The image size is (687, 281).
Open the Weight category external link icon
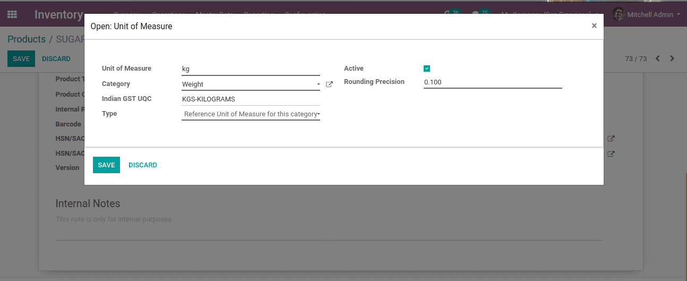(x=329, y=84)
